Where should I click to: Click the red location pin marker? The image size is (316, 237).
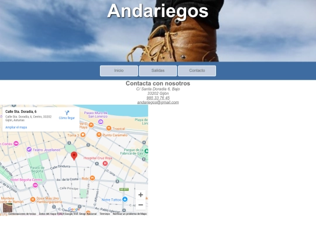point(74,156)
